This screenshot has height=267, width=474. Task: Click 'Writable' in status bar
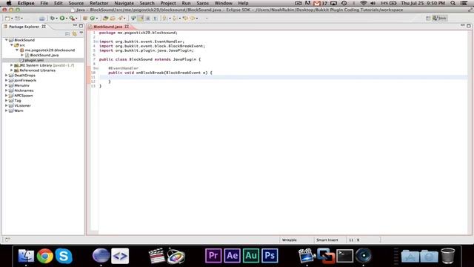(x=290, y=240)
